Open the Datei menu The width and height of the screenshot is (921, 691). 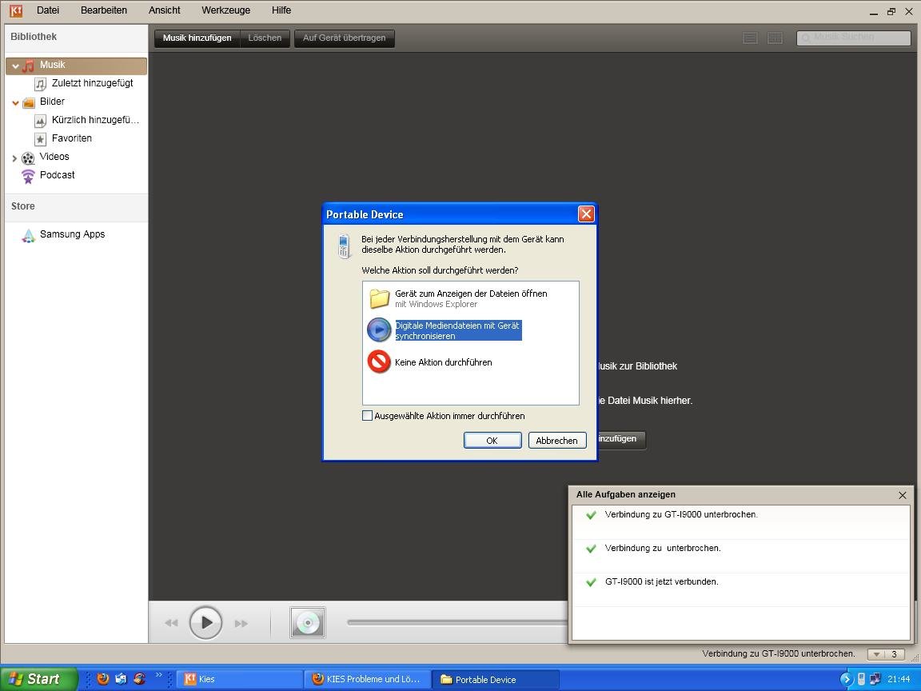point(48,10)
